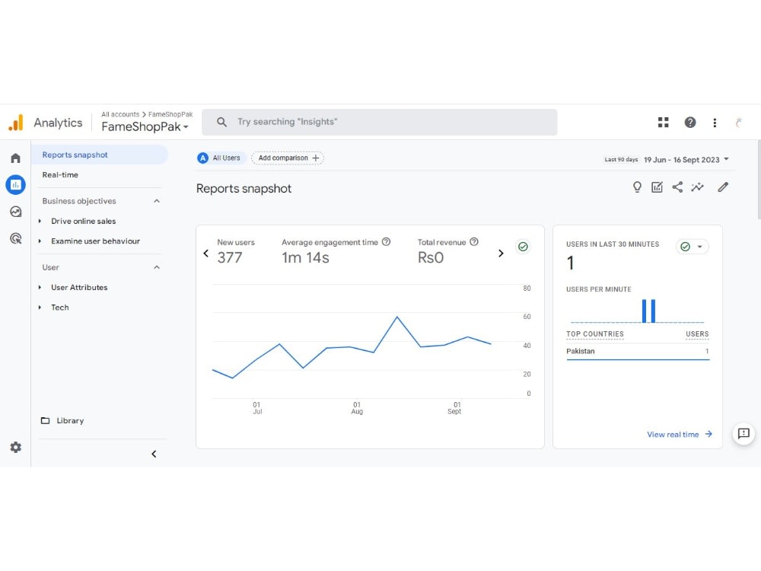Click help icon beside Total revenue
This screenshot has width=761, height=571.
(x=474, y=242)
